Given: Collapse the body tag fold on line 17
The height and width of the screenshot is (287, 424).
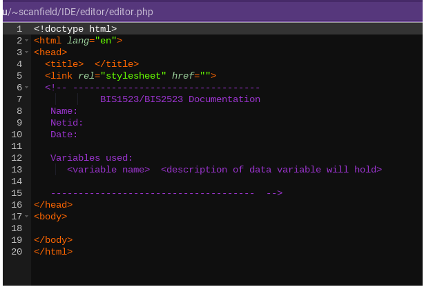Looking at the screenshot, I should pyautogui.click(x=26, y=217).
